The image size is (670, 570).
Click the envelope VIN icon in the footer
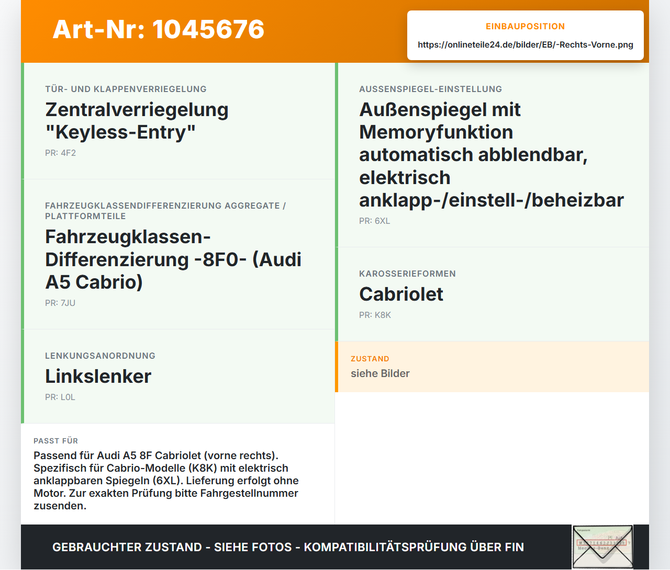point(602,546)
